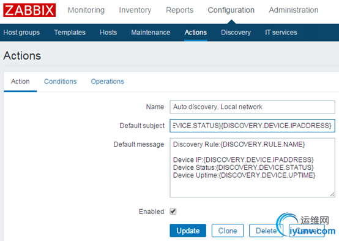Open the Monitoring menu

[86, 10]
